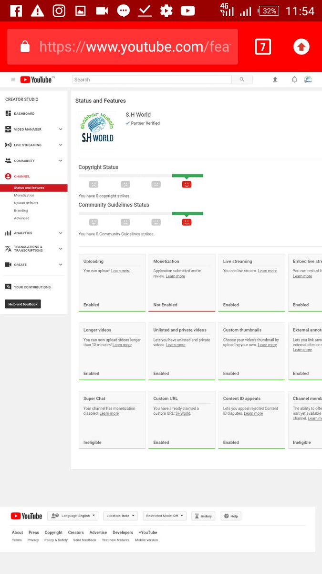The height and width of the screenshot is (574, 322).
Task: Click the Help button in footer
Action: [231, 516]
